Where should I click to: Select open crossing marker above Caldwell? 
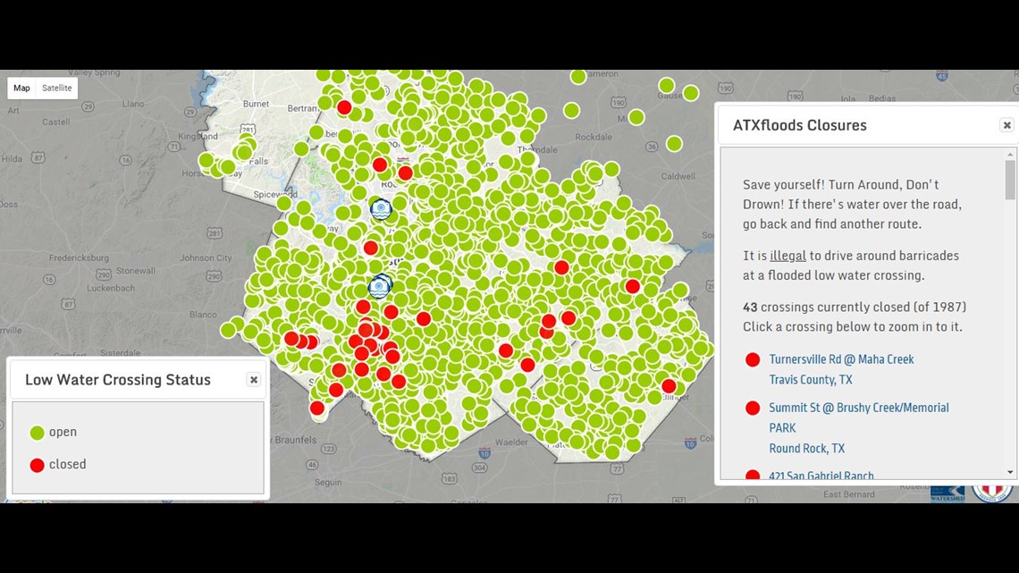coord(674,144)
